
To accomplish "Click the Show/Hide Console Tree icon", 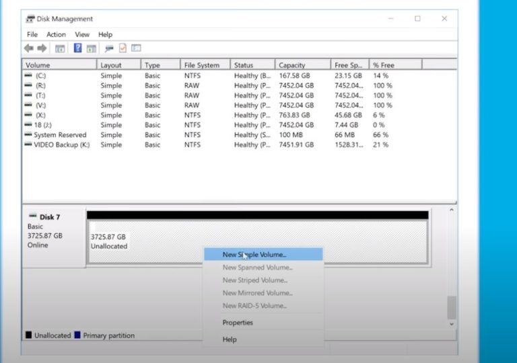I will point(60,48).
